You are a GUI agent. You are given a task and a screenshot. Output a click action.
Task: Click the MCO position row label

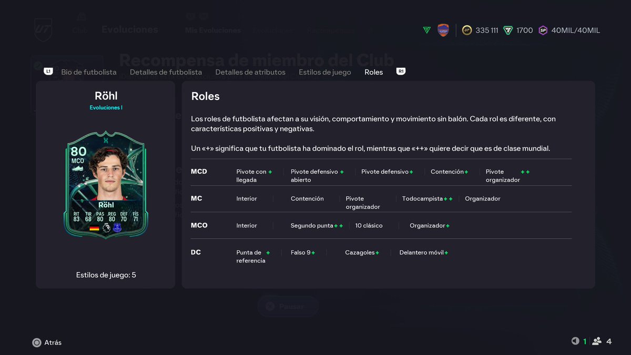coord(199,225)
